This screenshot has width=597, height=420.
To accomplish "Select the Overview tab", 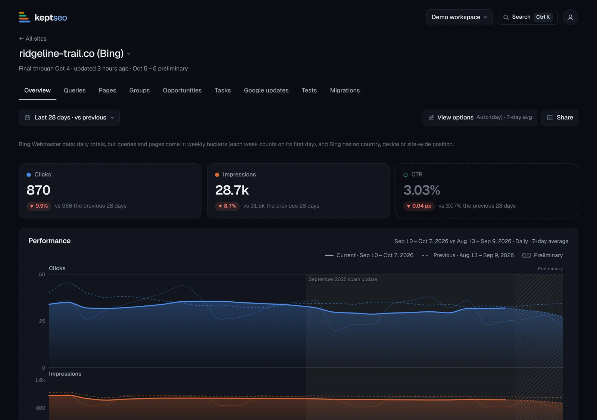I will coord(37,90).
